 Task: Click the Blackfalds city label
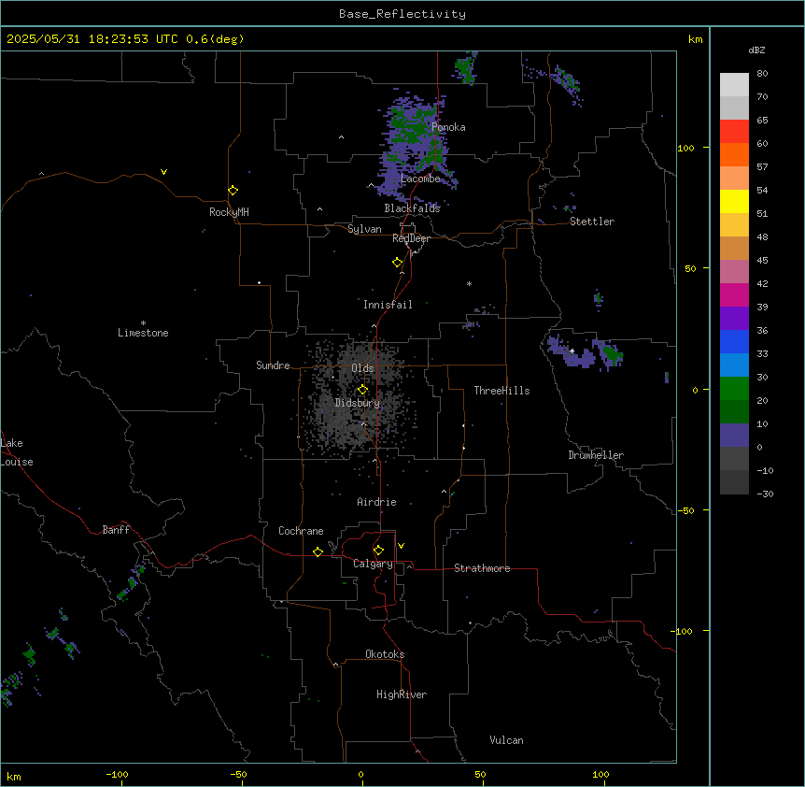tap(412, 208)
